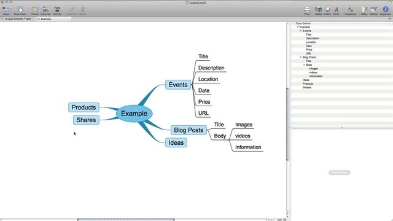Toggle the Notes panel from toolbar
This screenshot has height=221, width=393.
(x=364, y=10)
